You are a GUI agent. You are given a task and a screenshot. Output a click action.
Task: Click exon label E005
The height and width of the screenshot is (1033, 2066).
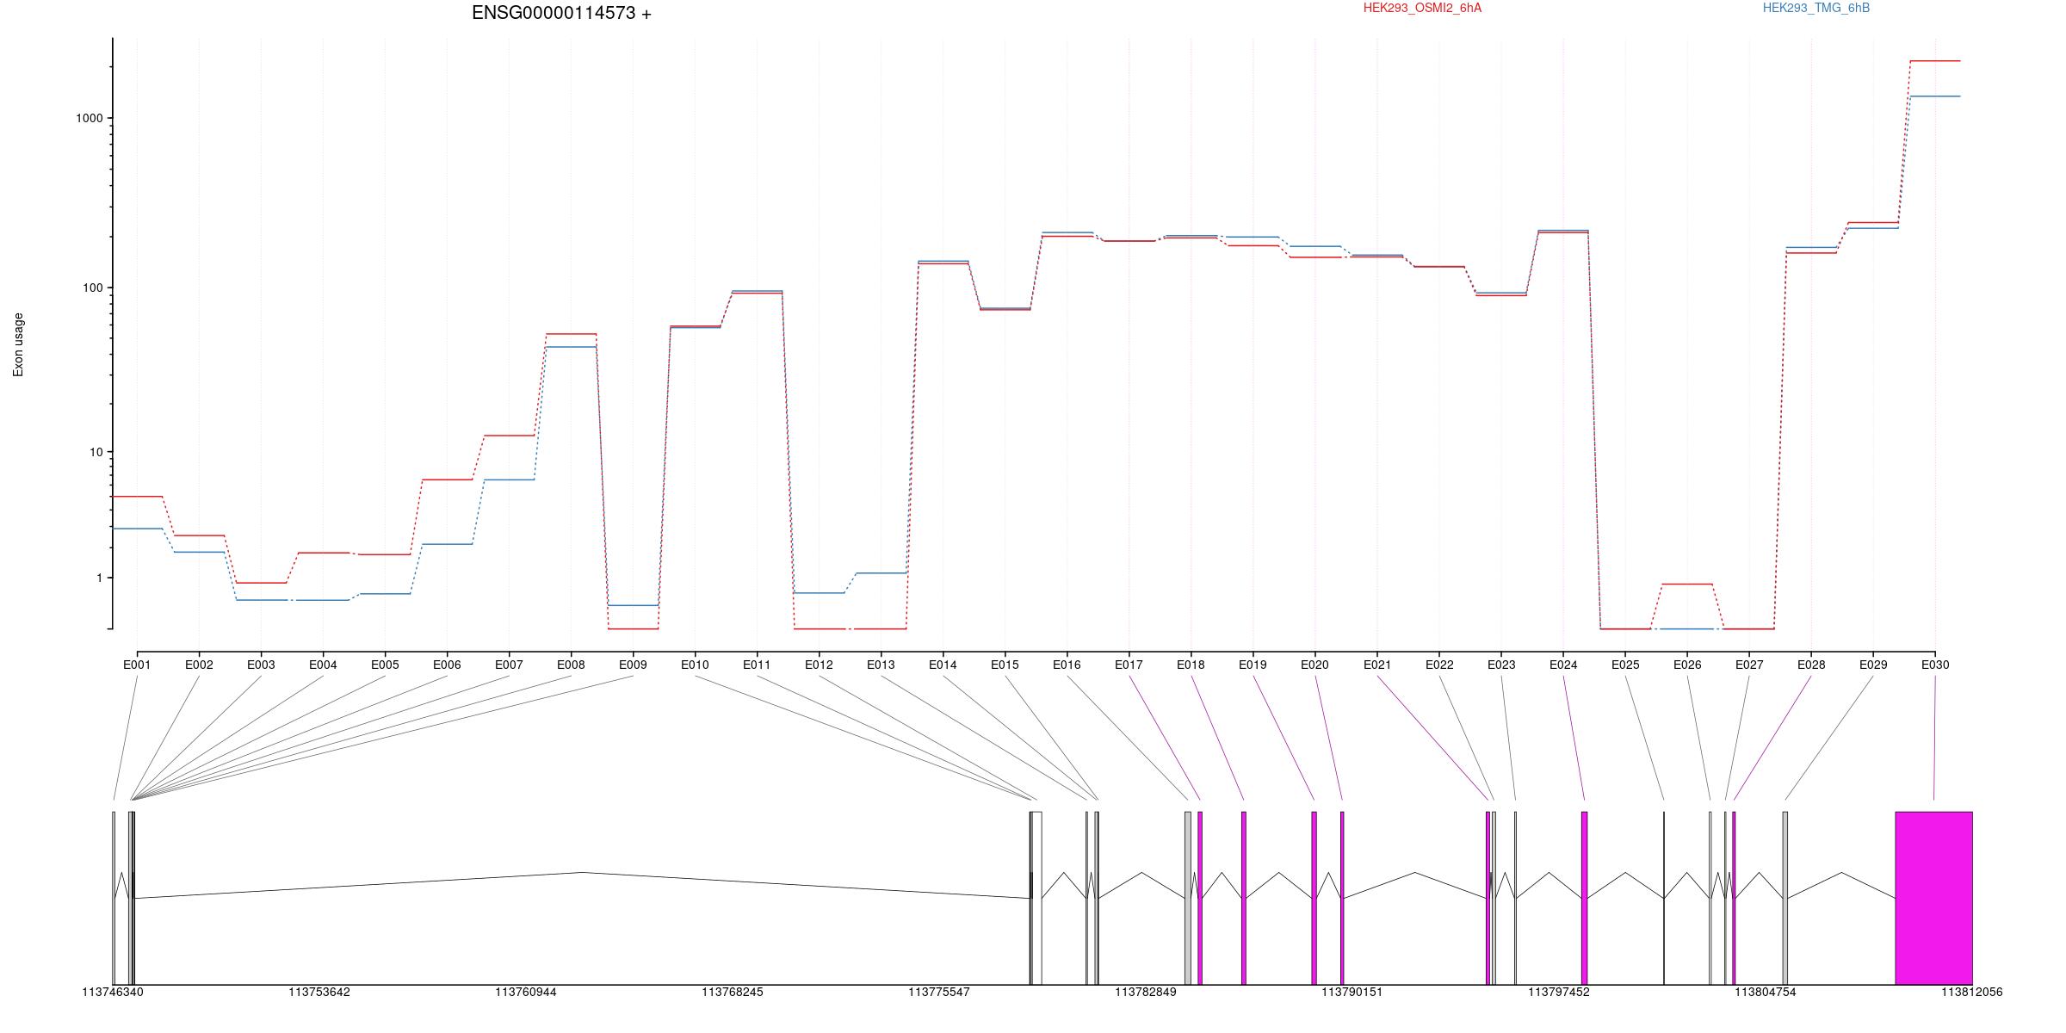coord(385,665)
